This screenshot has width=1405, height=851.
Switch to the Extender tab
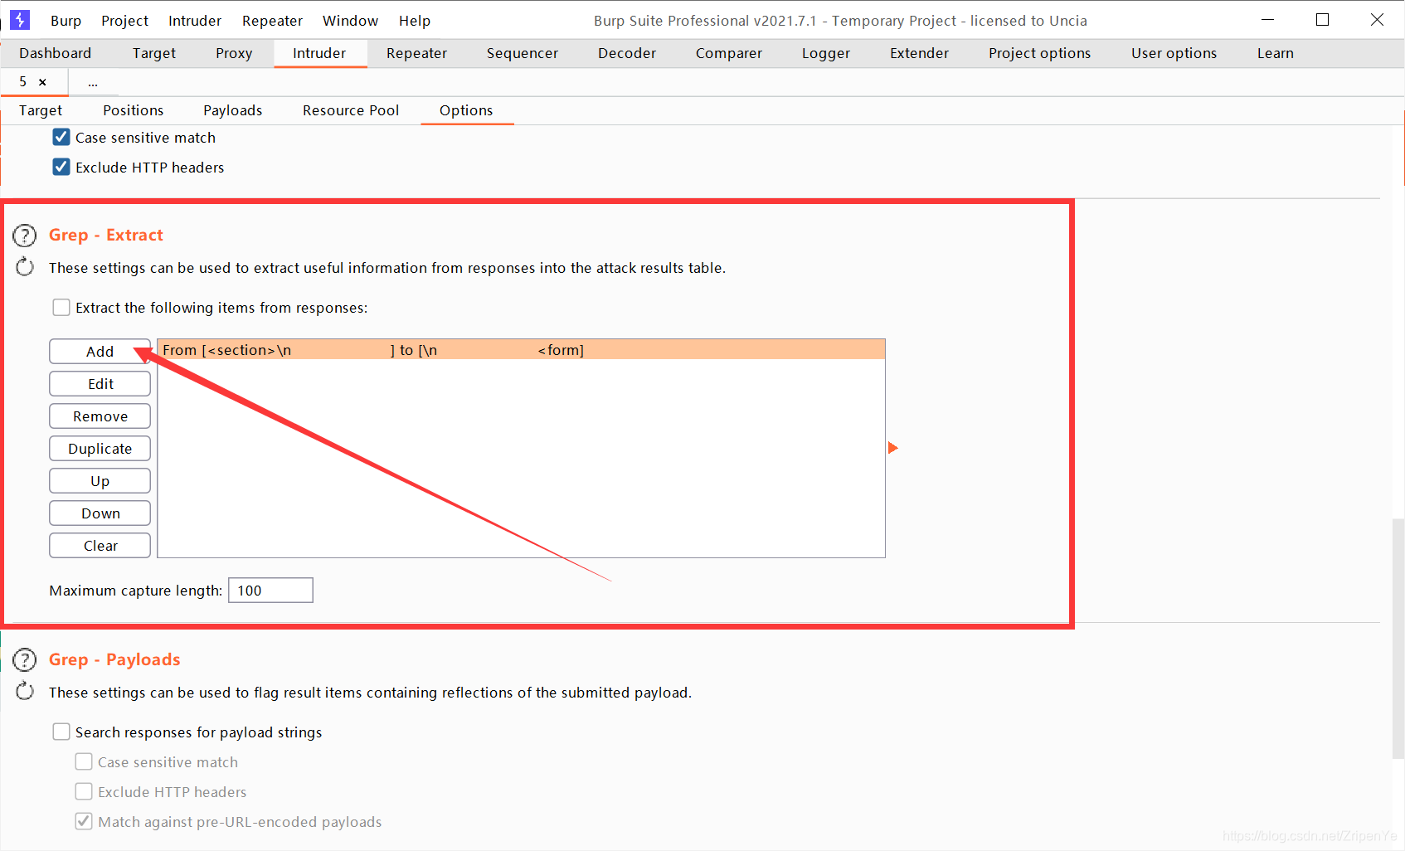[x=919, y=53]
